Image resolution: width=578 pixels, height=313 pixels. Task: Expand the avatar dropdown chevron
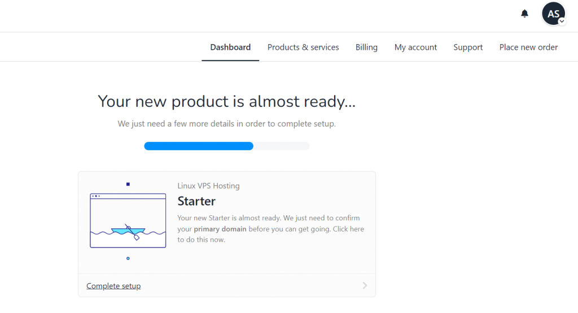coord(562,21)
